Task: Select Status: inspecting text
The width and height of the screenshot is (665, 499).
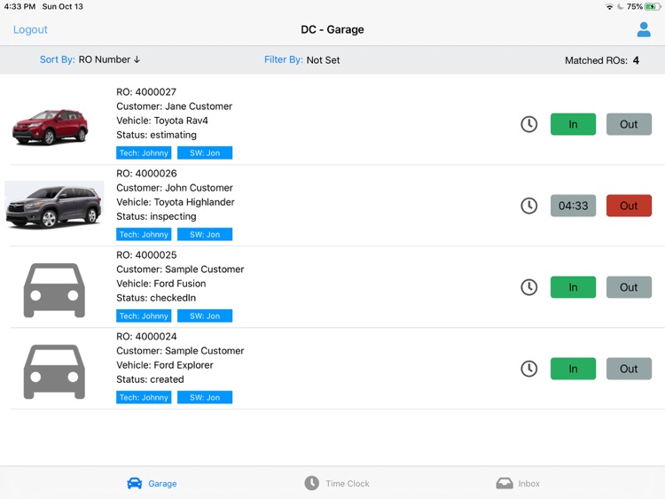Action: [x=156, y=216]
